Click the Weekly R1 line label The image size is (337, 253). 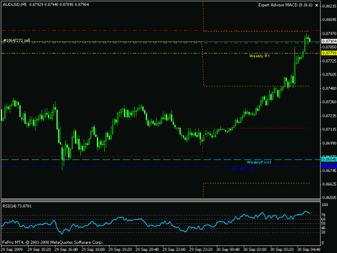tap(259, 56)
